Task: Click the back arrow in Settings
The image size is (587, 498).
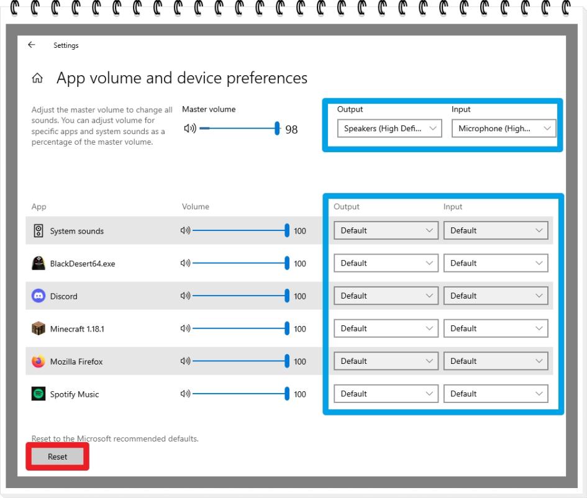Action: [x=31, y=45]
